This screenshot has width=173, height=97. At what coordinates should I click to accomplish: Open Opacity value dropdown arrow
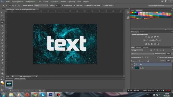pos(172,54)
